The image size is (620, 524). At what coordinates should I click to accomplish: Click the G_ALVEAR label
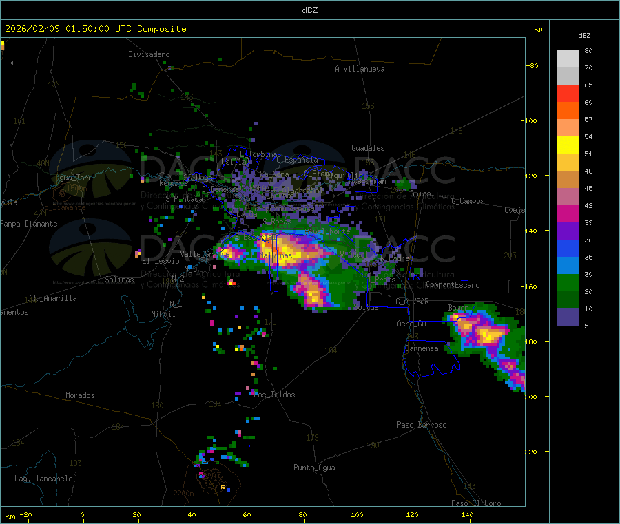pos(412,302)
